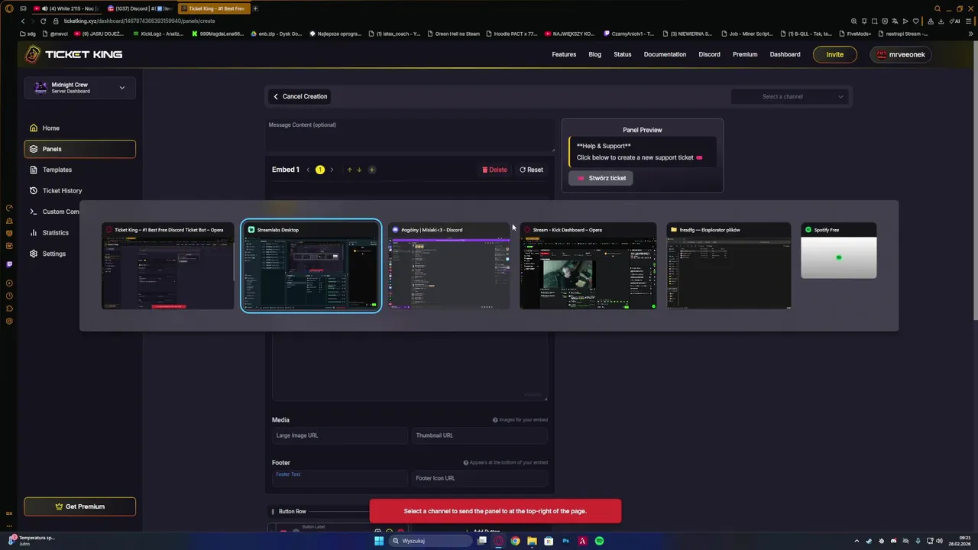The image size is (978, 550).
Task: Open the Windows Start menu
Action: tap(379, 541)
